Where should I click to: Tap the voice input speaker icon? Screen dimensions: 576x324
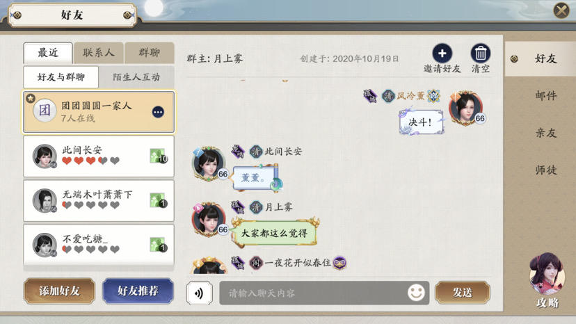point(199,293)
